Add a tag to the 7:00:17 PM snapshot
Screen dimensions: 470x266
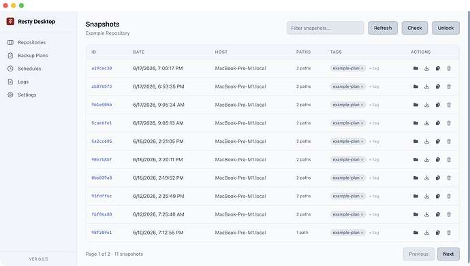tap(374, 69)
